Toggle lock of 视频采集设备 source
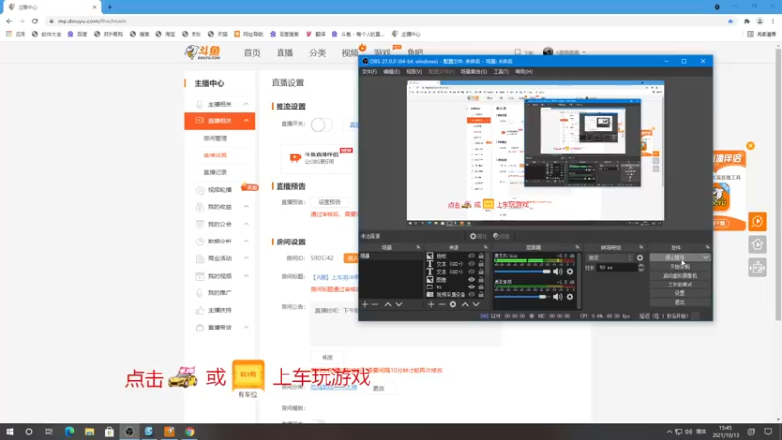 point(481,295)
